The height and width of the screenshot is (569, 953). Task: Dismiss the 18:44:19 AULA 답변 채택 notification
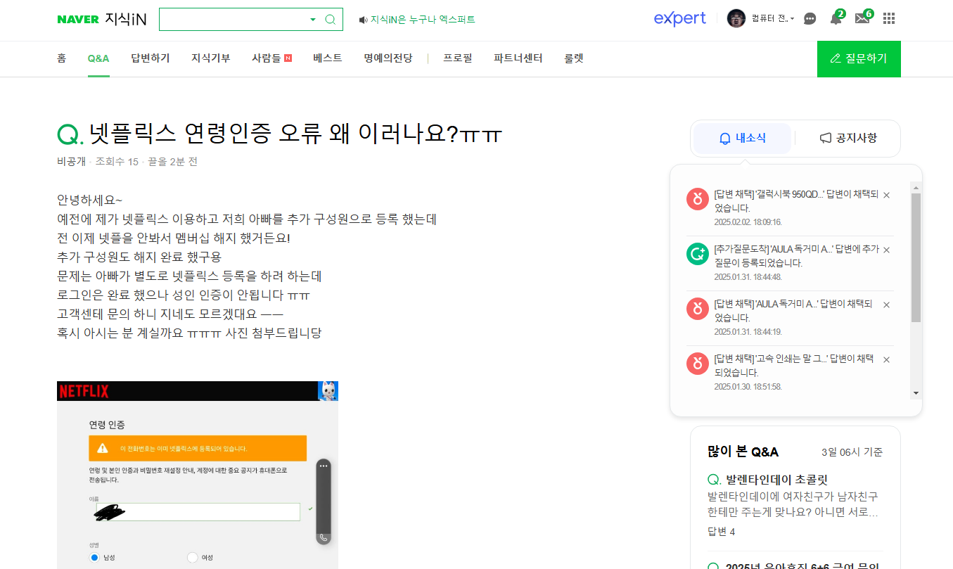[886, 305]
